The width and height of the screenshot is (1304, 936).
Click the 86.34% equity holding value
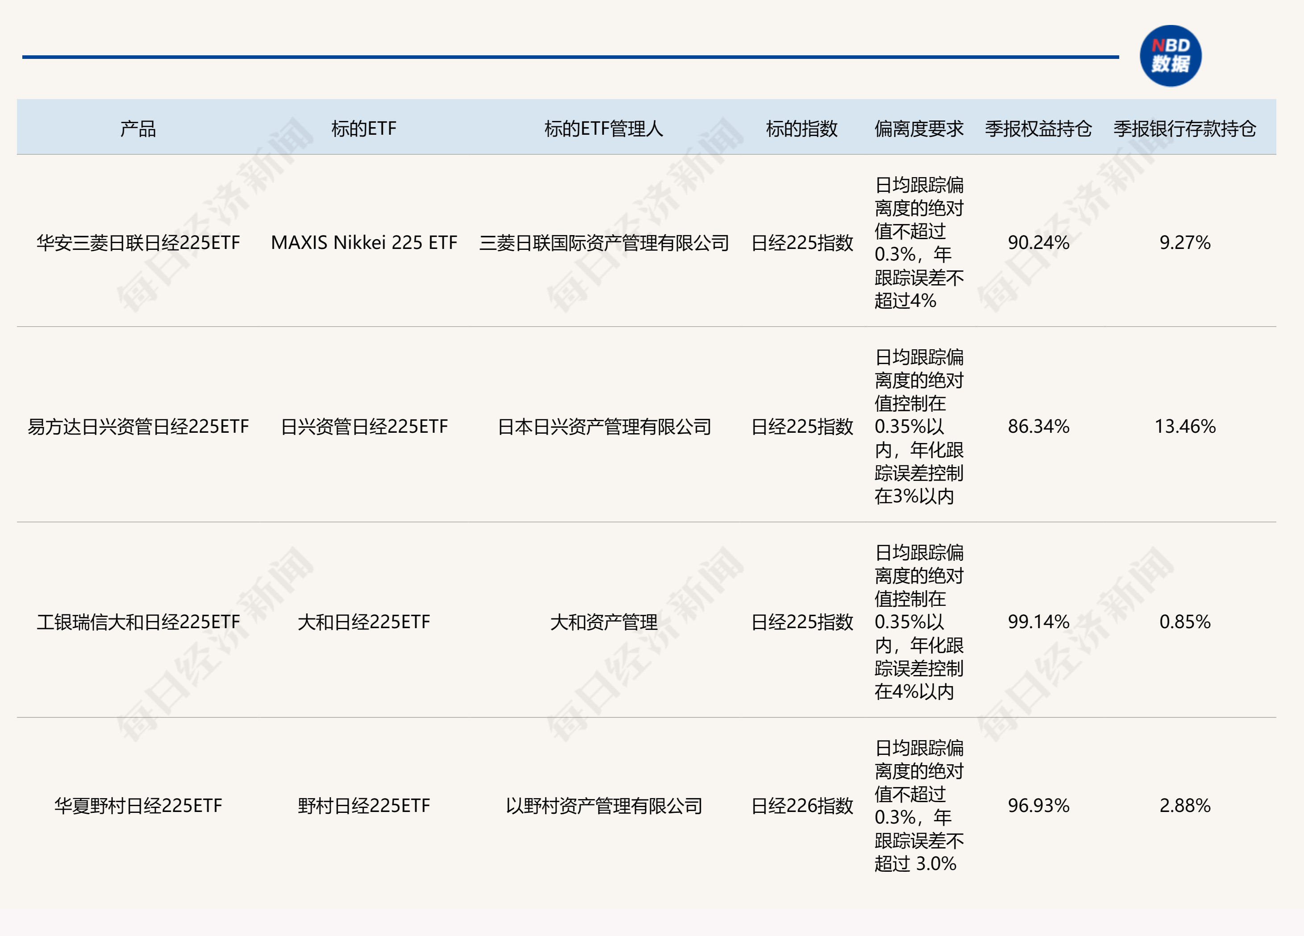tap(1038, 427)
